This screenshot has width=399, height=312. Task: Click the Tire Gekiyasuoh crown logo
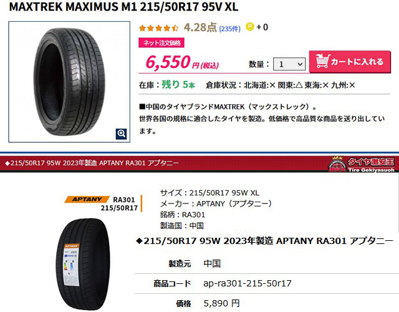362,163
